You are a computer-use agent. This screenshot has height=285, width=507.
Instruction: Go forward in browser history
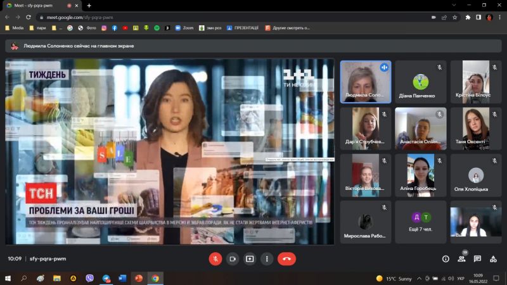[x=18, y=17]
